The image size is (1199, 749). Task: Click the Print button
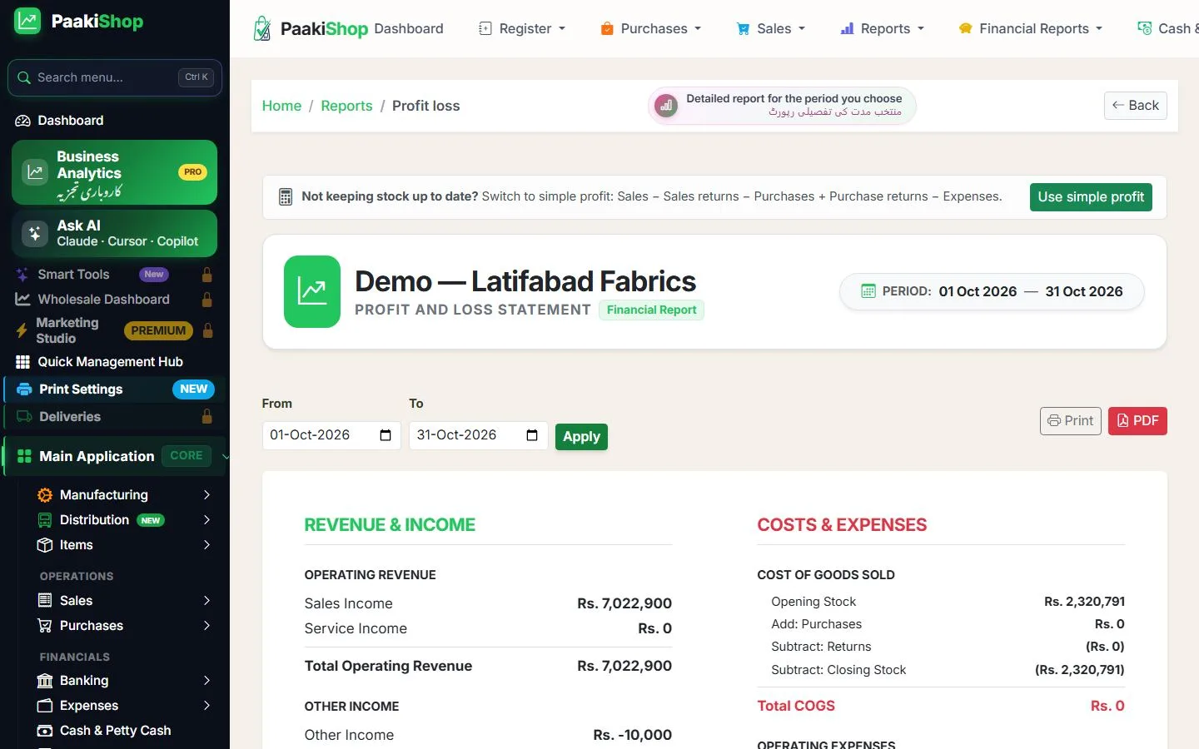point(1070,421)
